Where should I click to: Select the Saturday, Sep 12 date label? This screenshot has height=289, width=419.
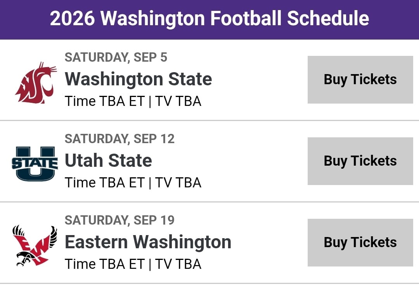pos(119,139)
